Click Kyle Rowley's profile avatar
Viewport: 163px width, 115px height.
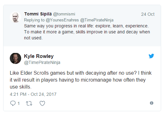tap(15, 58)
